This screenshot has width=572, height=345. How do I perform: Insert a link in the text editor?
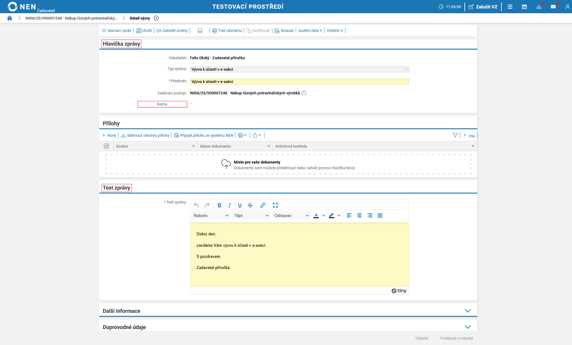pyautogui.click(x=263, y=205)
